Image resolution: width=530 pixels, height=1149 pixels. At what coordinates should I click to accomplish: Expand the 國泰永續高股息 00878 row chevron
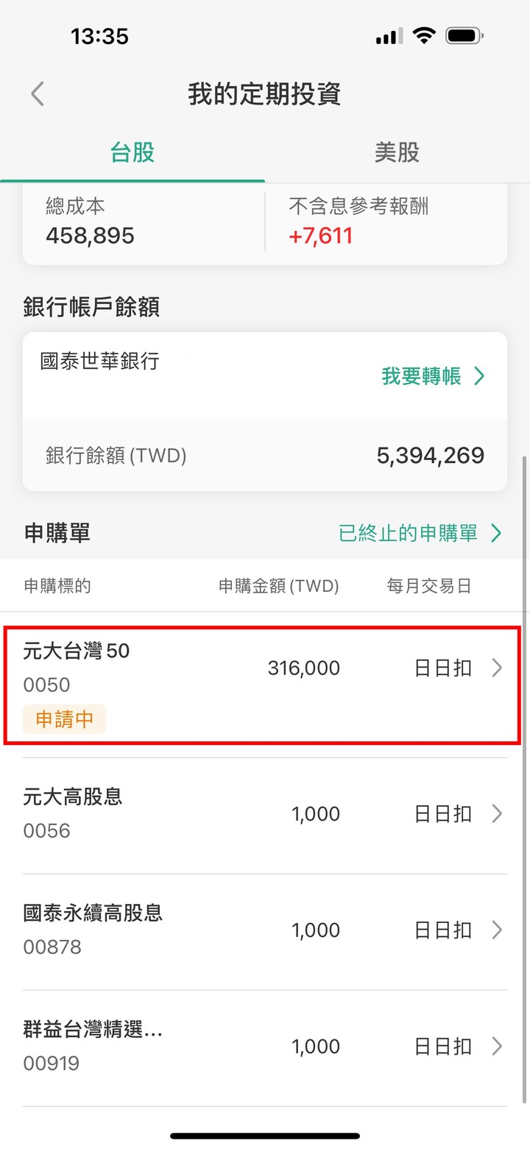(x=498, y=930)
